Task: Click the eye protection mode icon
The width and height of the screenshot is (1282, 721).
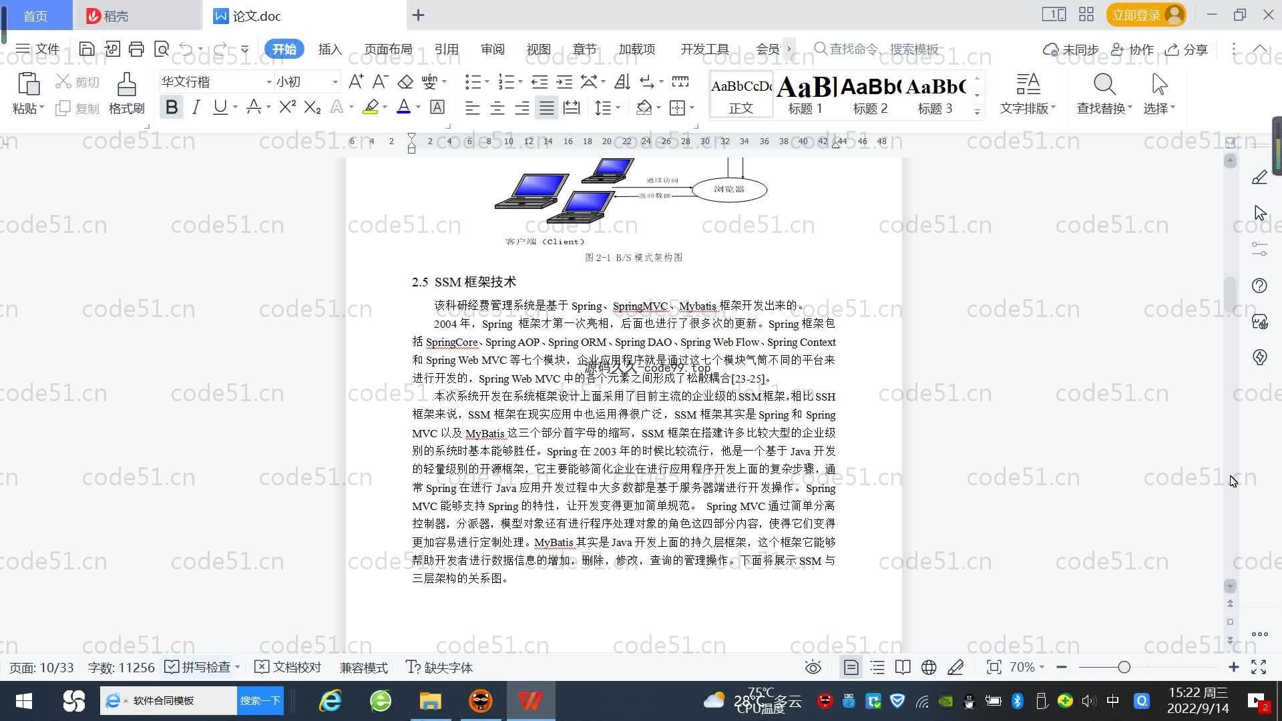Action: (x=813, y=668)
